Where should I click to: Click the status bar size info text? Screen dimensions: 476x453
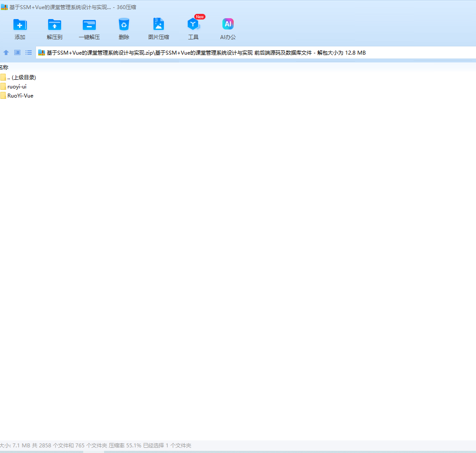tap(96, 445)
